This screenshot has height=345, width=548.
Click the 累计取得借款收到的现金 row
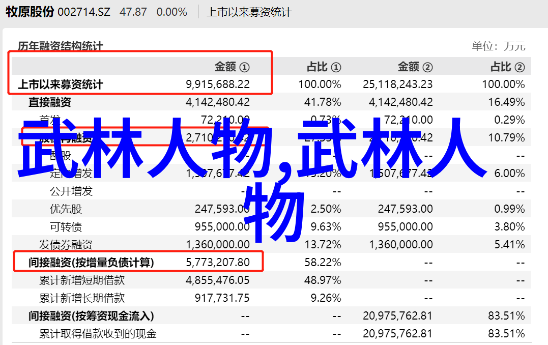98,334
